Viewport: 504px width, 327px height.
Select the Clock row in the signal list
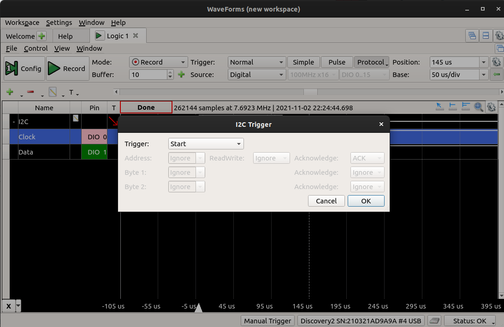(45, 137)
